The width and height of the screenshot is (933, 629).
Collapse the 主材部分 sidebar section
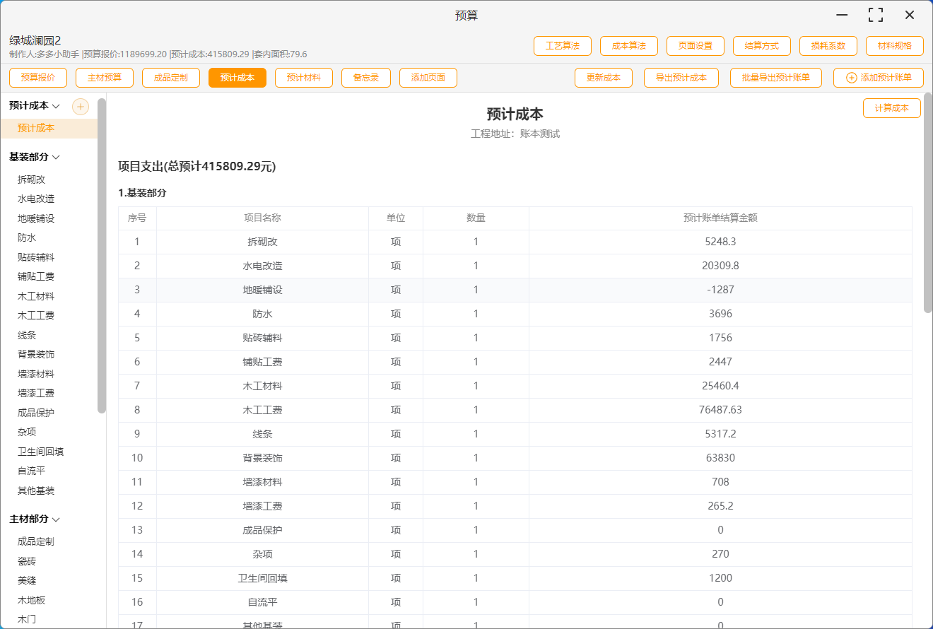click(56, 519)
